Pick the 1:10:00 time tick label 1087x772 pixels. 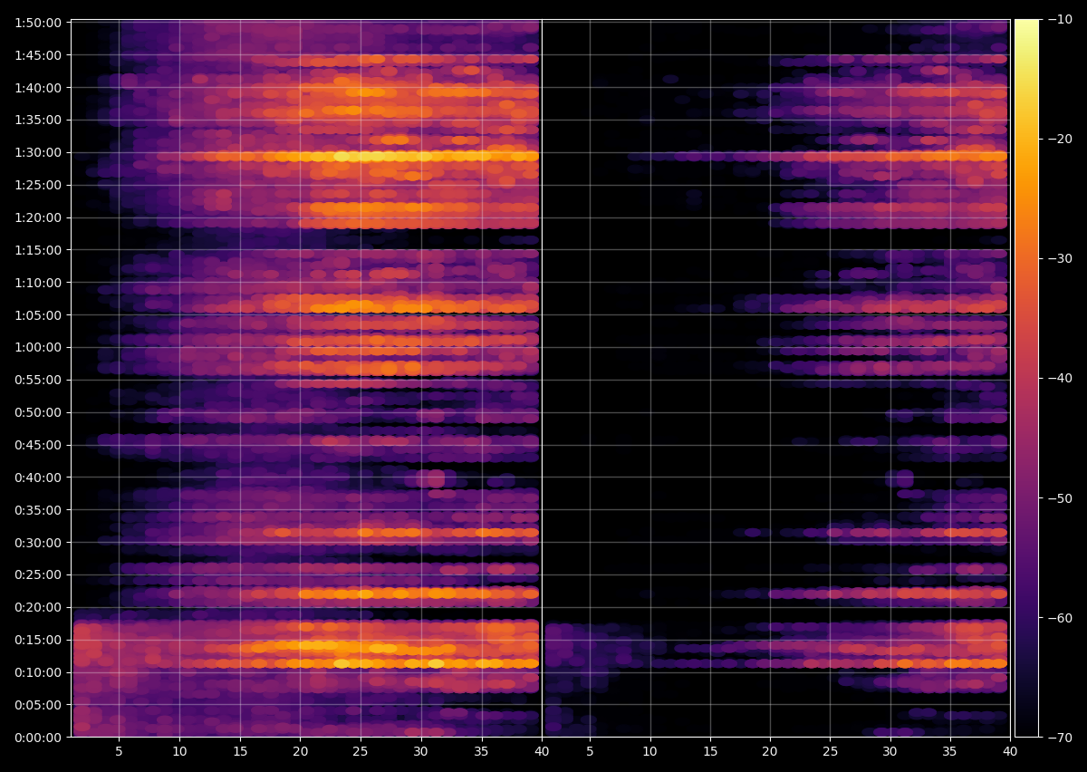click(x=39, y=282)
